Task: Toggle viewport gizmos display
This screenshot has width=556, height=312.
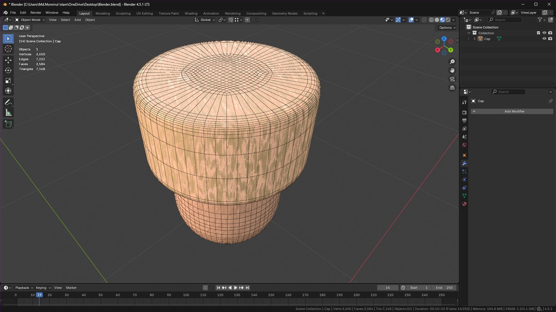Action: pos(398,20)
